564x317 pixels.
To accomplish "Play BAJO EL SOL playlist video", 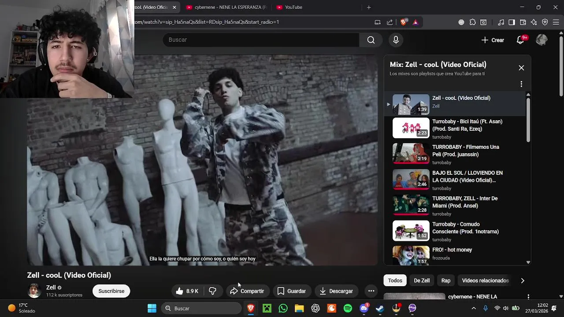I will click(x=455, y=180).
